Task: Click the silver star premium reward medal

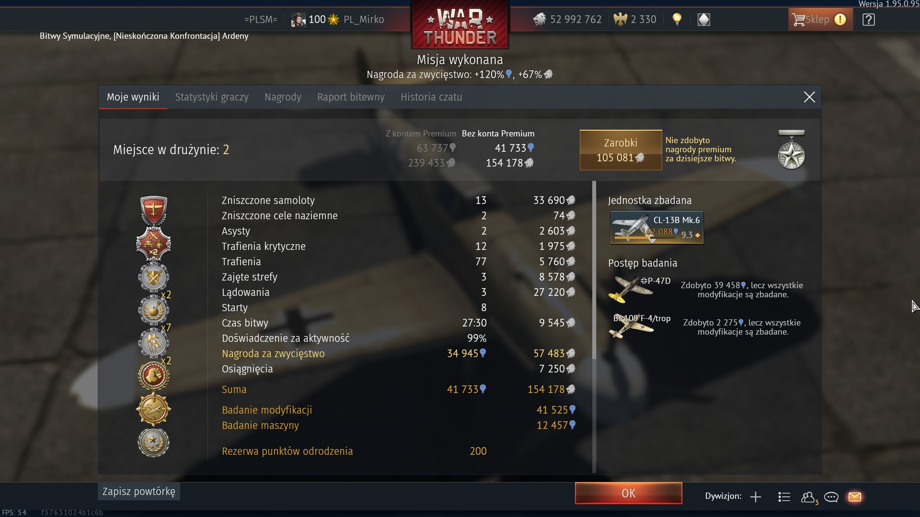Action: (x=791, y=150)
